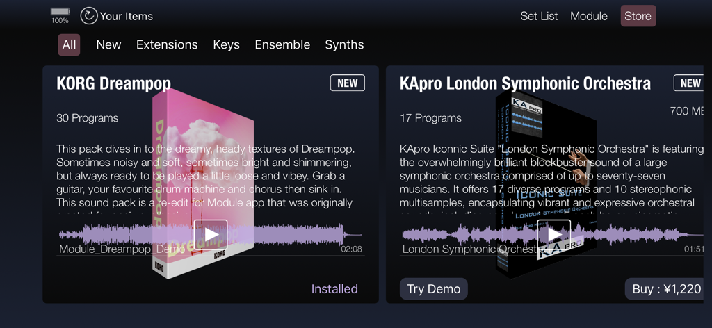This screenshot has width=712, height=328.
Task: Open Your Items refresh icon
Action: point(89,16)
